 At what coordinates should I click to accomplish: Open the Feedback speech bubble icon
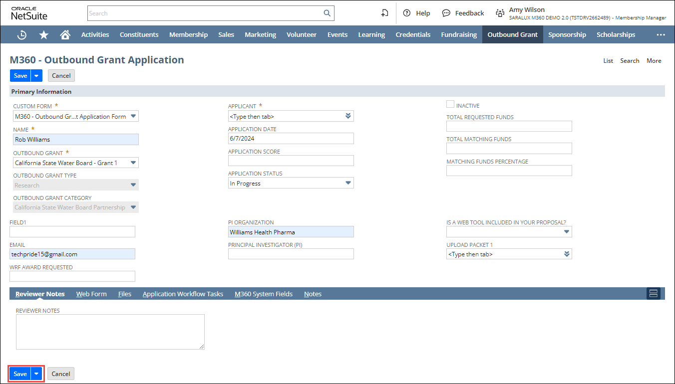446,13
